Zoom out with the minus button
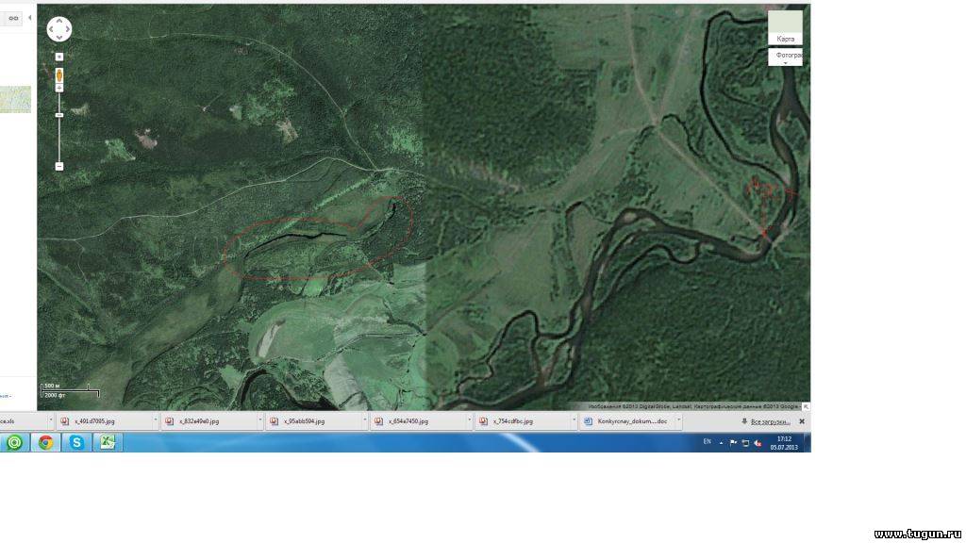 tap(59, 166)
